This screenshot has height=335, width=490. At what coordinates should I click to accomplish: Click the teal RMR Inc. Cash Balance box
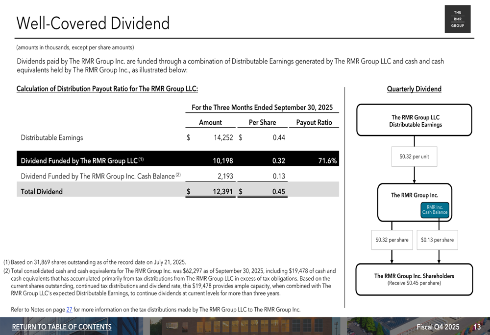435,210
